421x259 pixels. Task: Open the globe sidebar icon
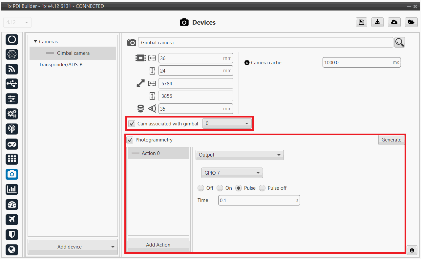[x=12, y=249]
